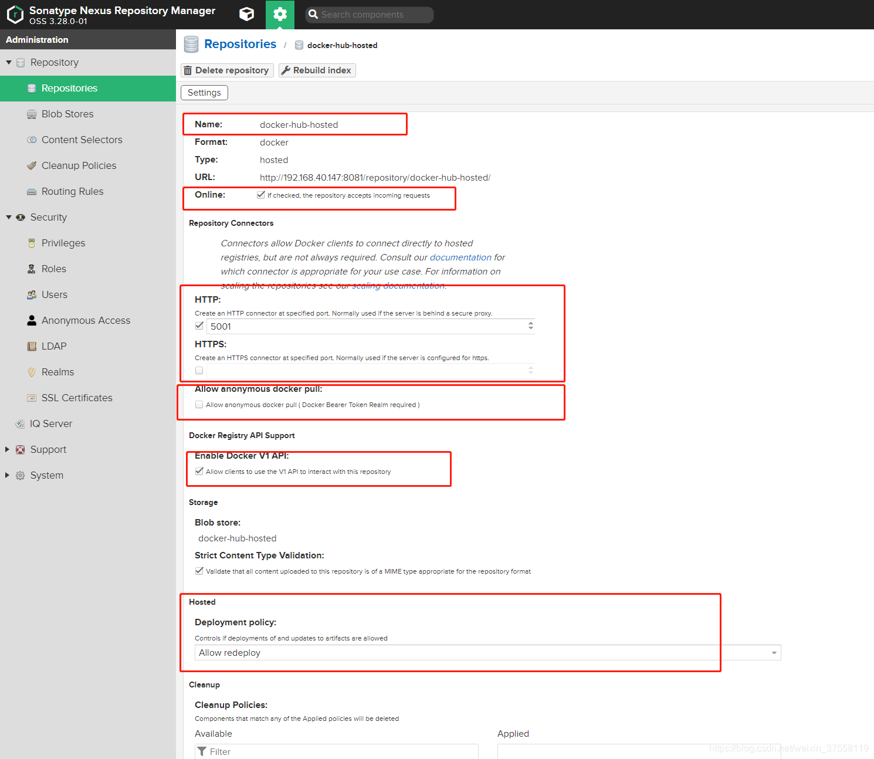Open the Browse cube icon in header
The width and height of the screenshot is (874, 759).
pyautogui.click(x=247, y=14)
